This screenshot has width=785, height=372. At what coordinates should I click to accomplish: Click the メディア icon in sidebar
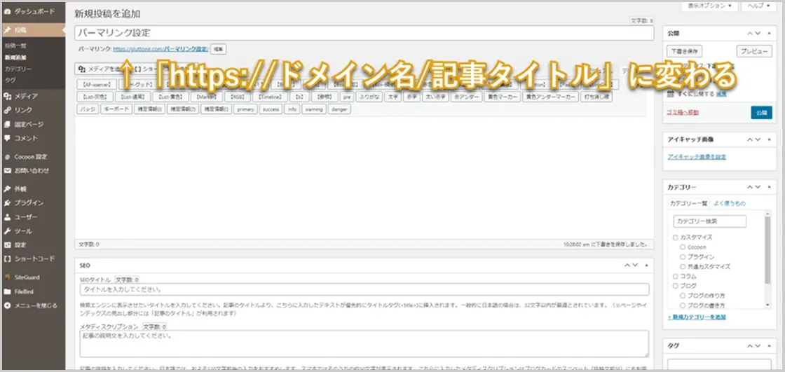pos(8,96)
